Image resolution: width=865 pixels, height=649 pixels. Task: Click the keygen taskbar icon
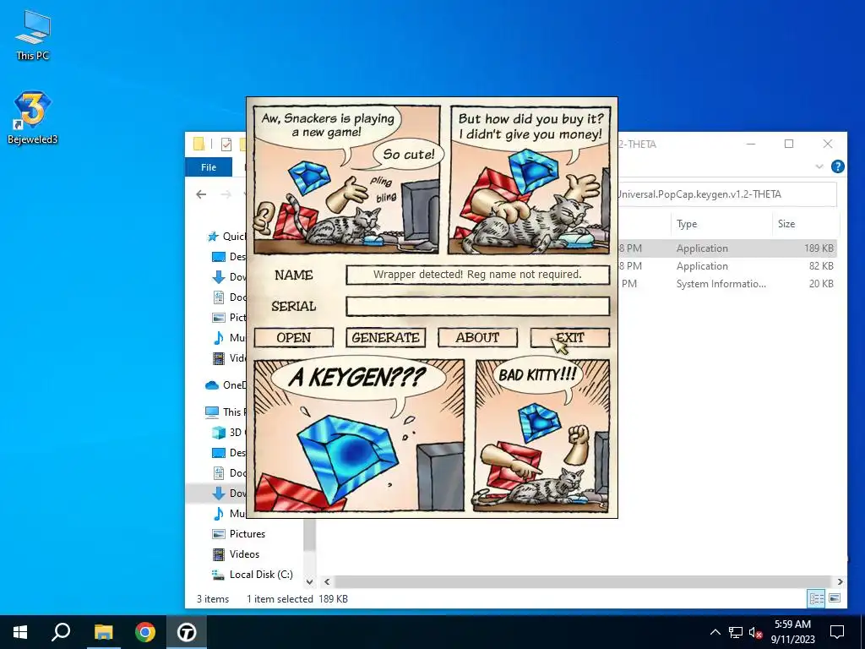tap(187, 632)
